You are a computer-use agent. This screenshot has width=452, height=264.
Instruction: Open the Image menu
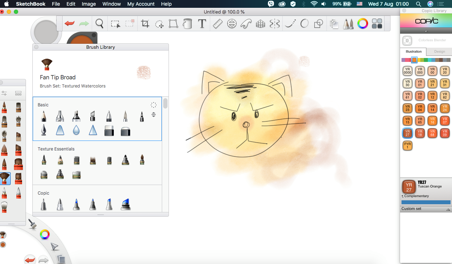(89, 4)
